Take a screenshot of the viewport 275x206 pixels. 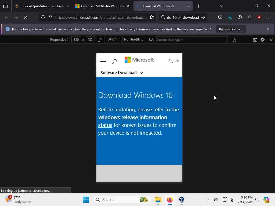click(x=255, y=40)
